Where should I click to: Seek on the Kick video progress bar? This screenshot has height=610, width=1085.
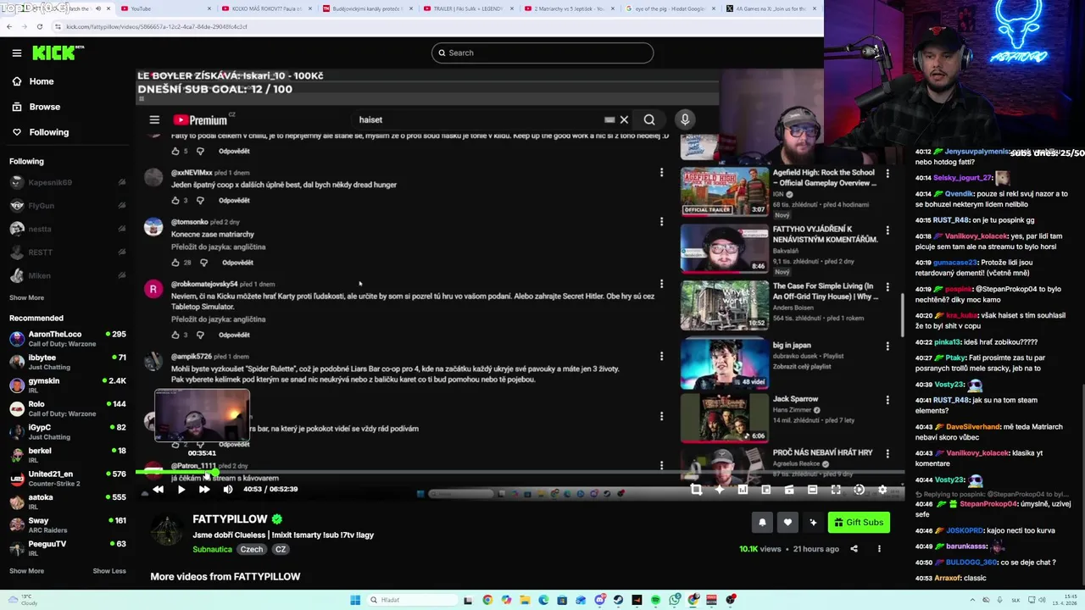[519, 474]
